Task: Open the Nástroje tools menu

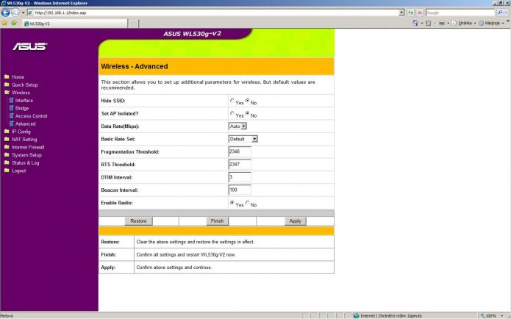Action: pyautogui.click(x=491, y=23)
